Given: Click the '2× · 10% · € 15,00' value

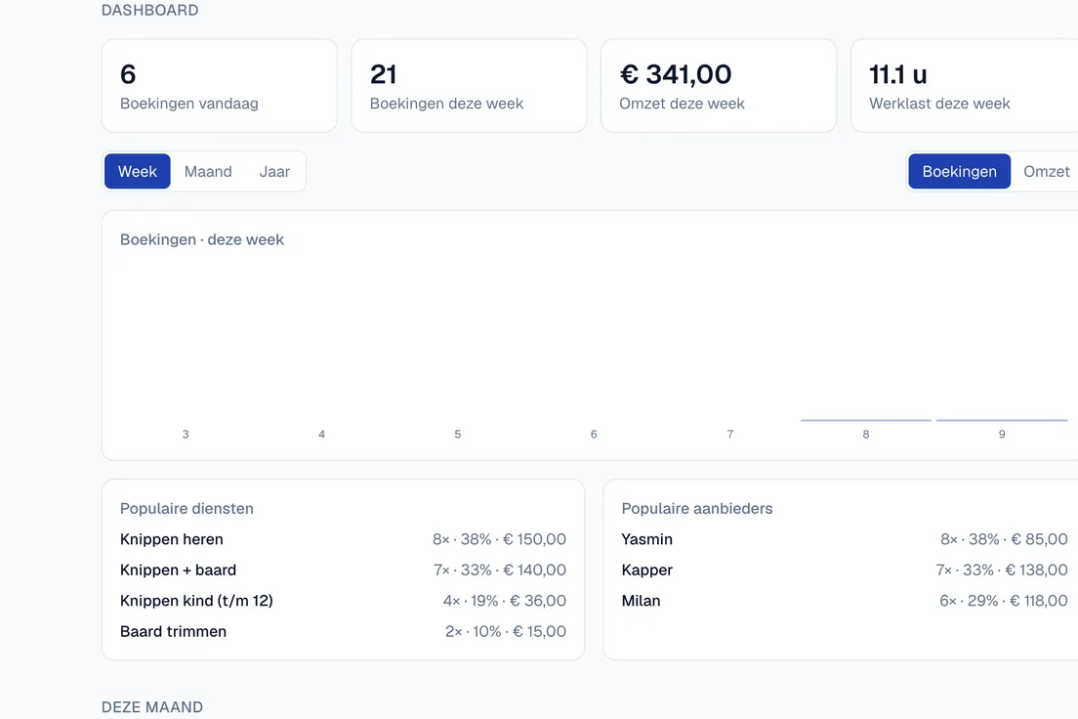Looking at the screenshot, I should click(x=506, y=632).
